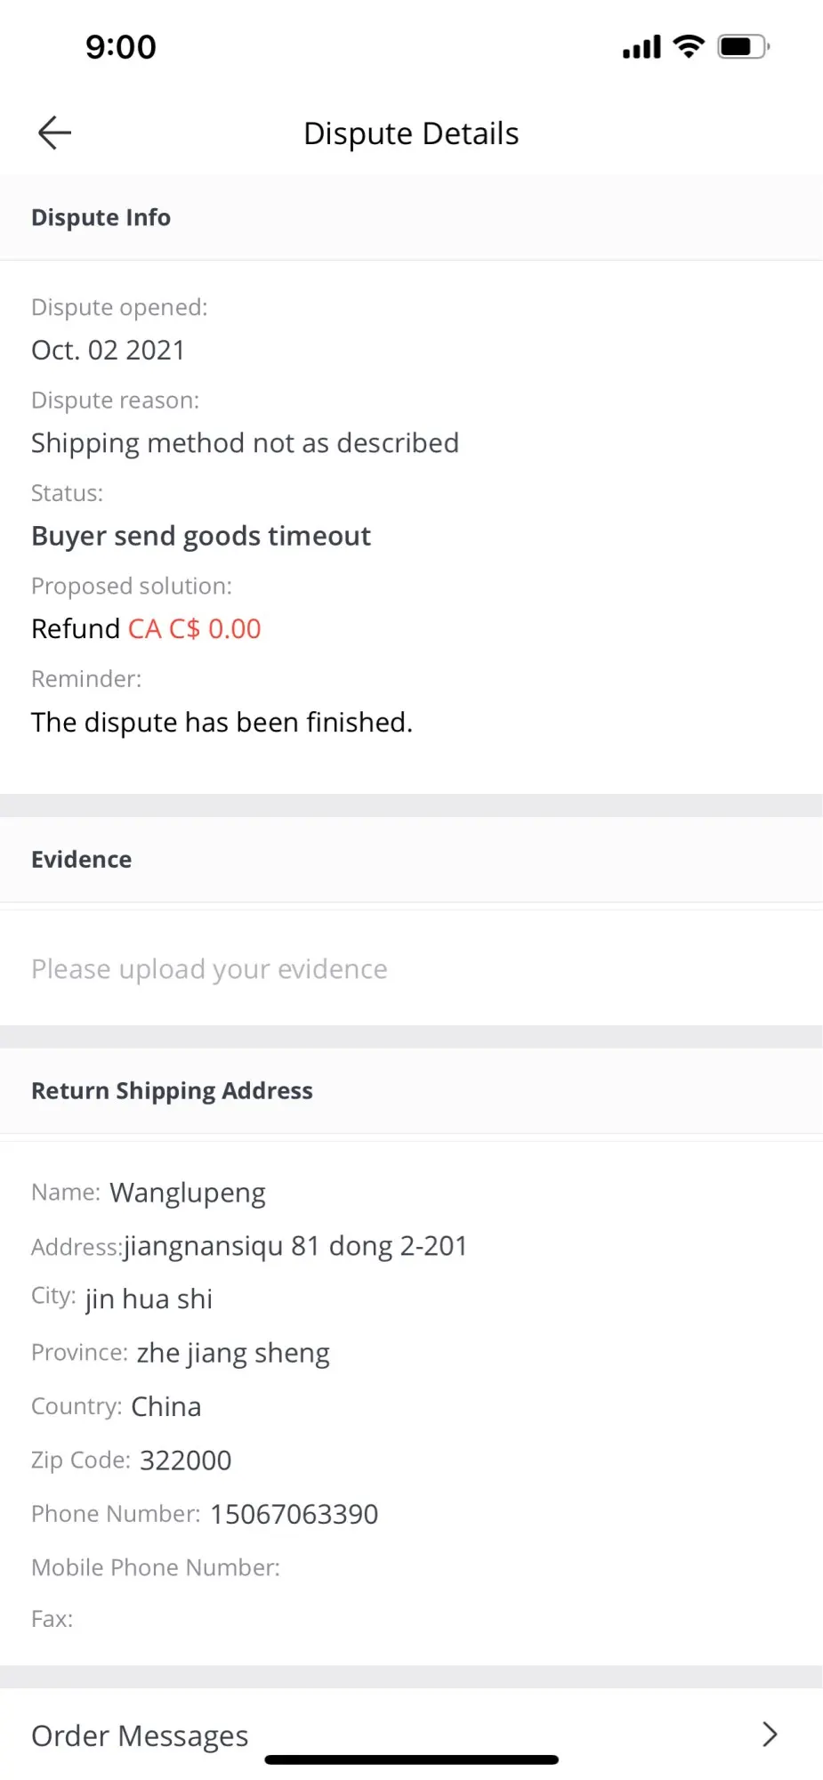Tap the Zip Code 322000 value
823x1780 pixels.
point(185,1460)
